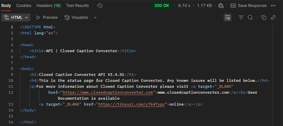Select the Test Results tab

(77, 6)
